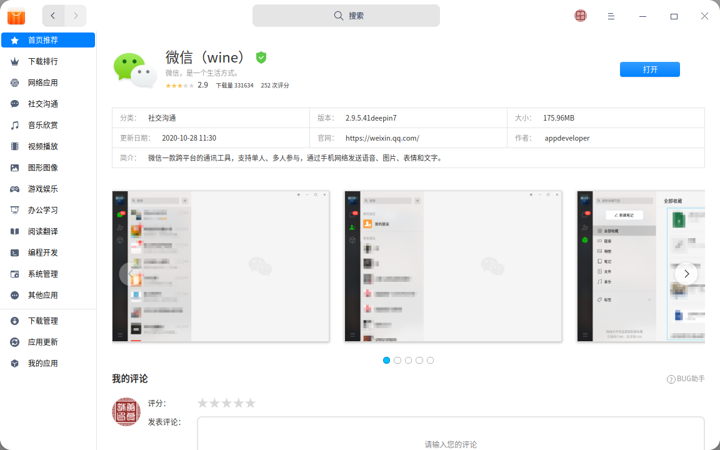
Task: Open the first WeChat chat-list screenshot
Action: 221,266
